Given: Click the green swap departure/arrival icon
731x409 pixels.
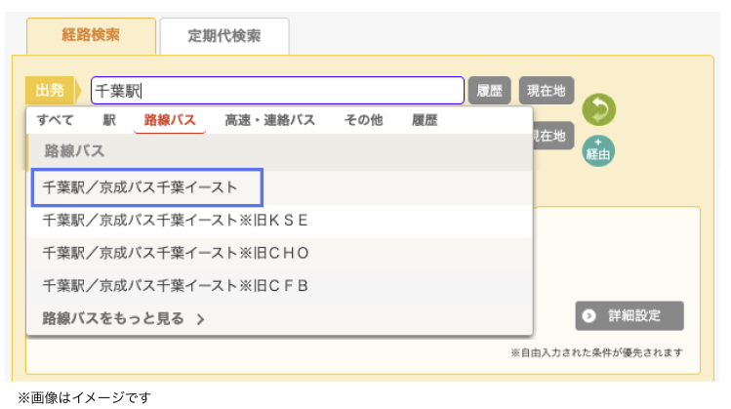Looking at the screenshot, I should tap(598, 110).
